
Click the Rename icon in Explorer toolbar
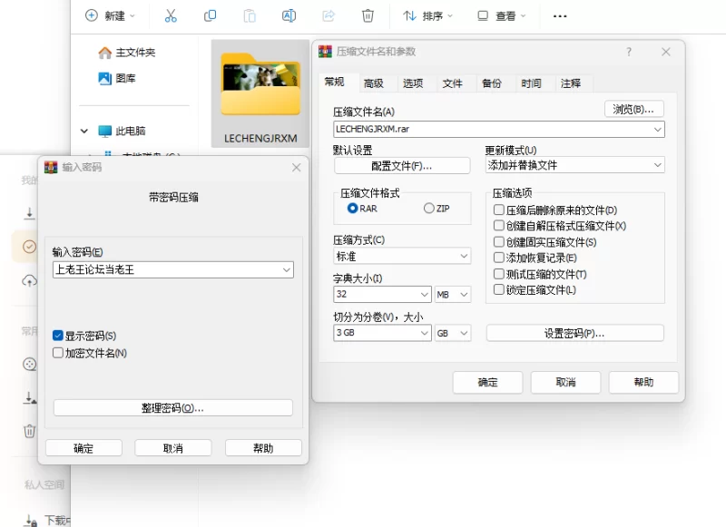(289, 15)
